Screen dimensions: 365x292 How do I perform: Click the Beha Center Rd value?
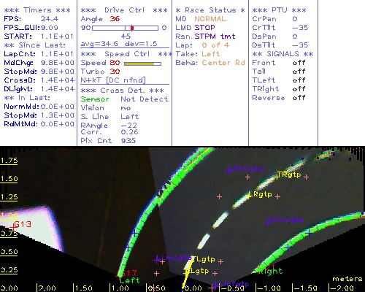pyautogui.click(x=223, y=63)
